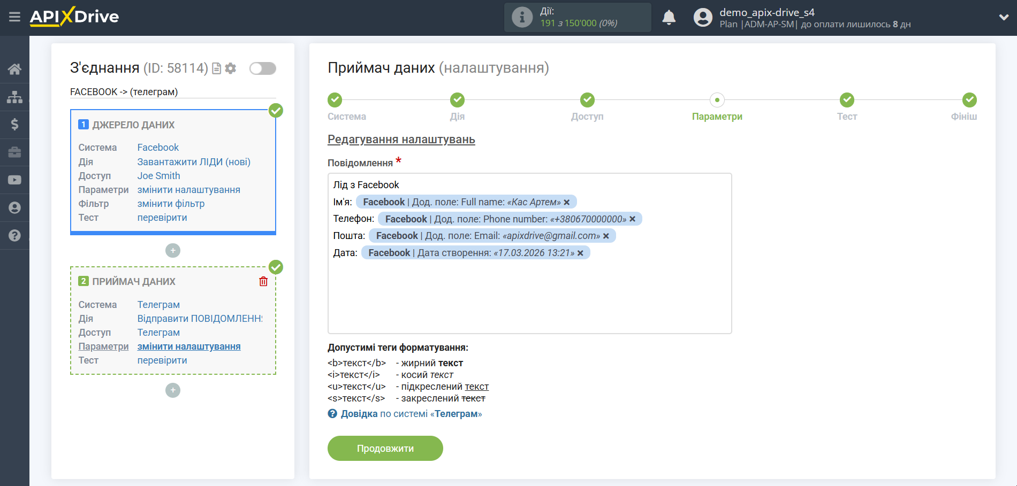Image resolution: width=1017 pixels, height=486 pixels.
Task: Add step below data receiver block
Action: [x=172, y=390]
